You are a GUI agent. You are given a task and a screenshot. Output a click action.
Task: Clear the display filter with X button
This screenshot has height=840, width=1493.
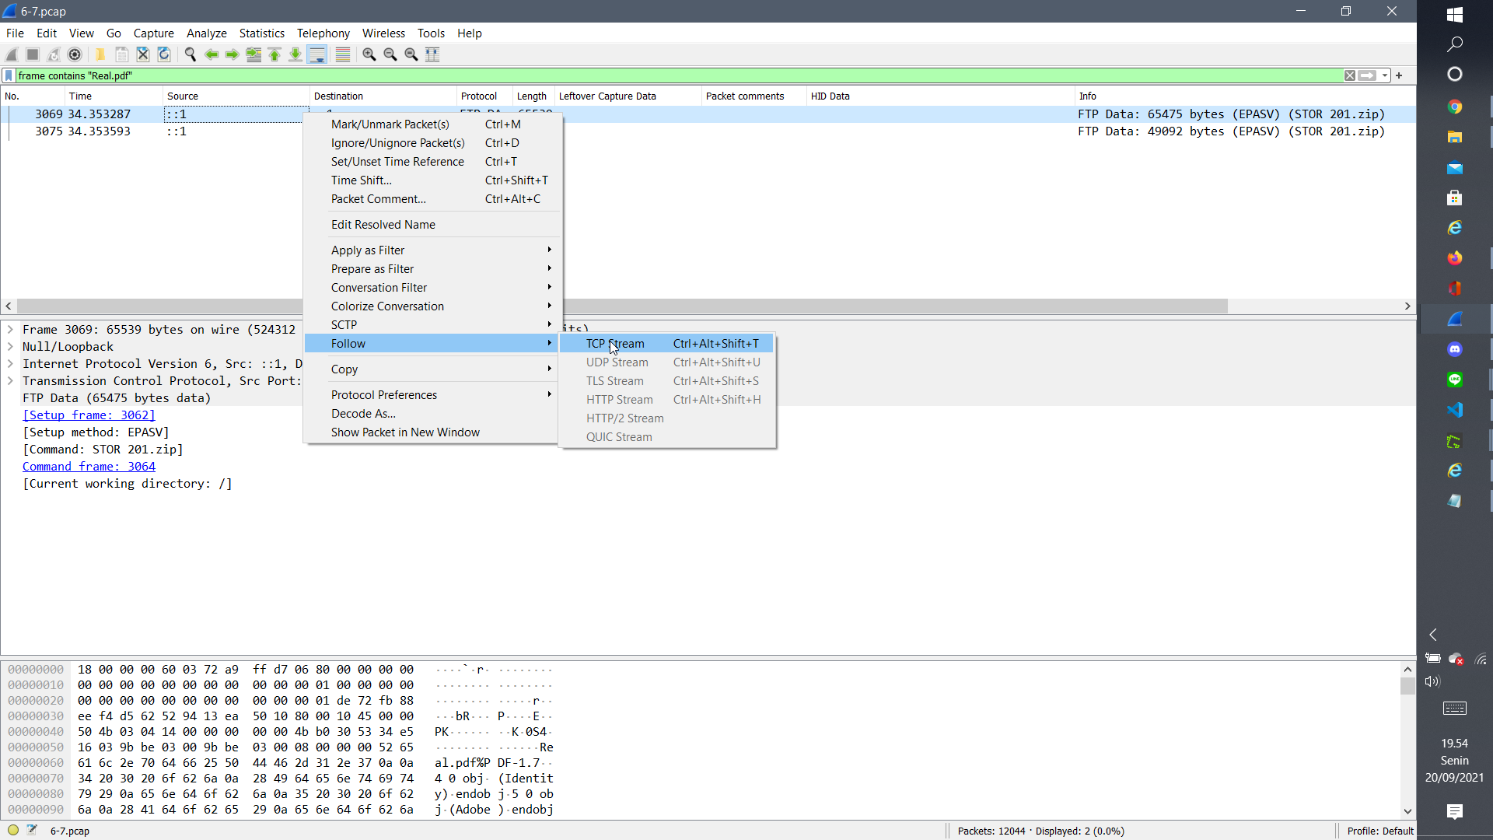click(x=1350, y=75)
